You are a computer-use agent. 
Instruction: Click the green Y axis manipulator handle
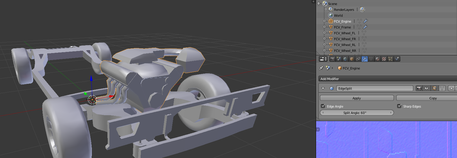(85, 94)
